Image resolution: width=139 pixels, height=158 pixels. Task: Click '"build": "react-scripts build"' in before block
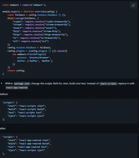point(27,109)
